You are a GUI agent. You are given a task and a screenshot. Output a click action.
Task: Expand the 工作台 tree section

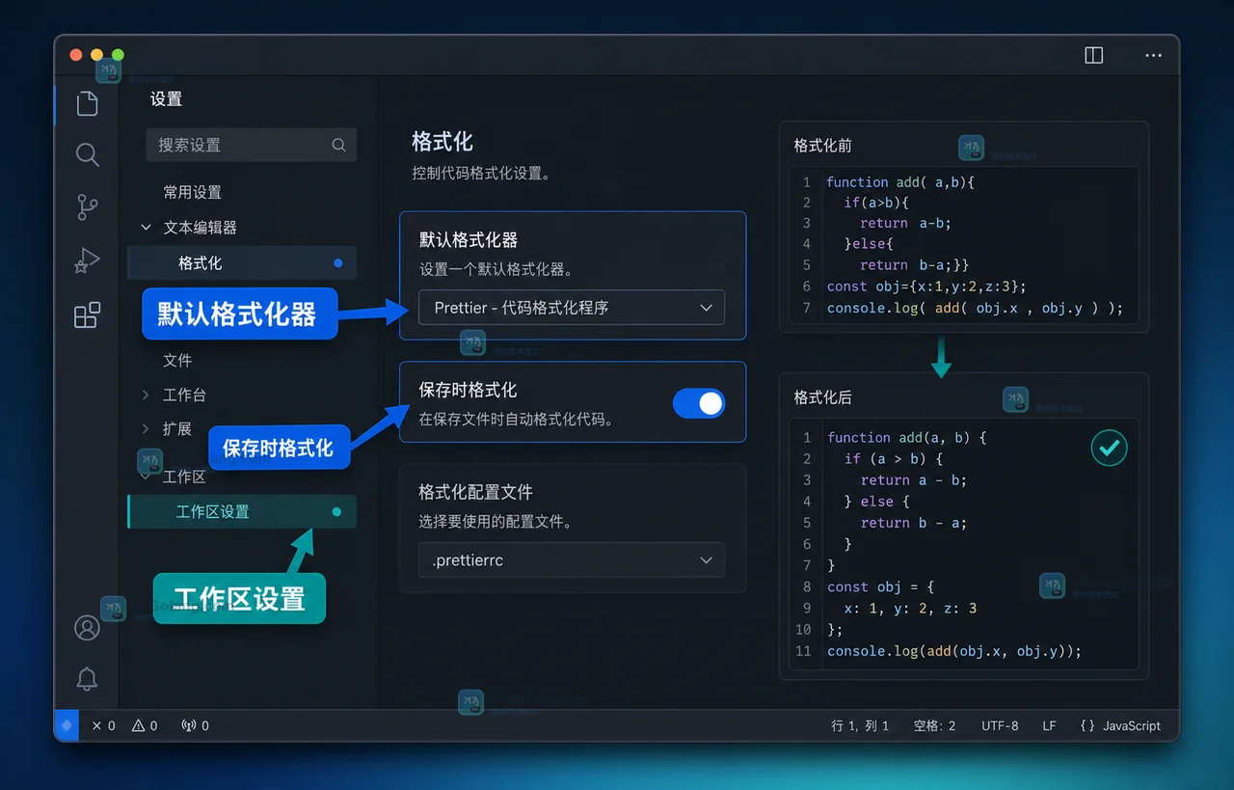click(146, 395)
